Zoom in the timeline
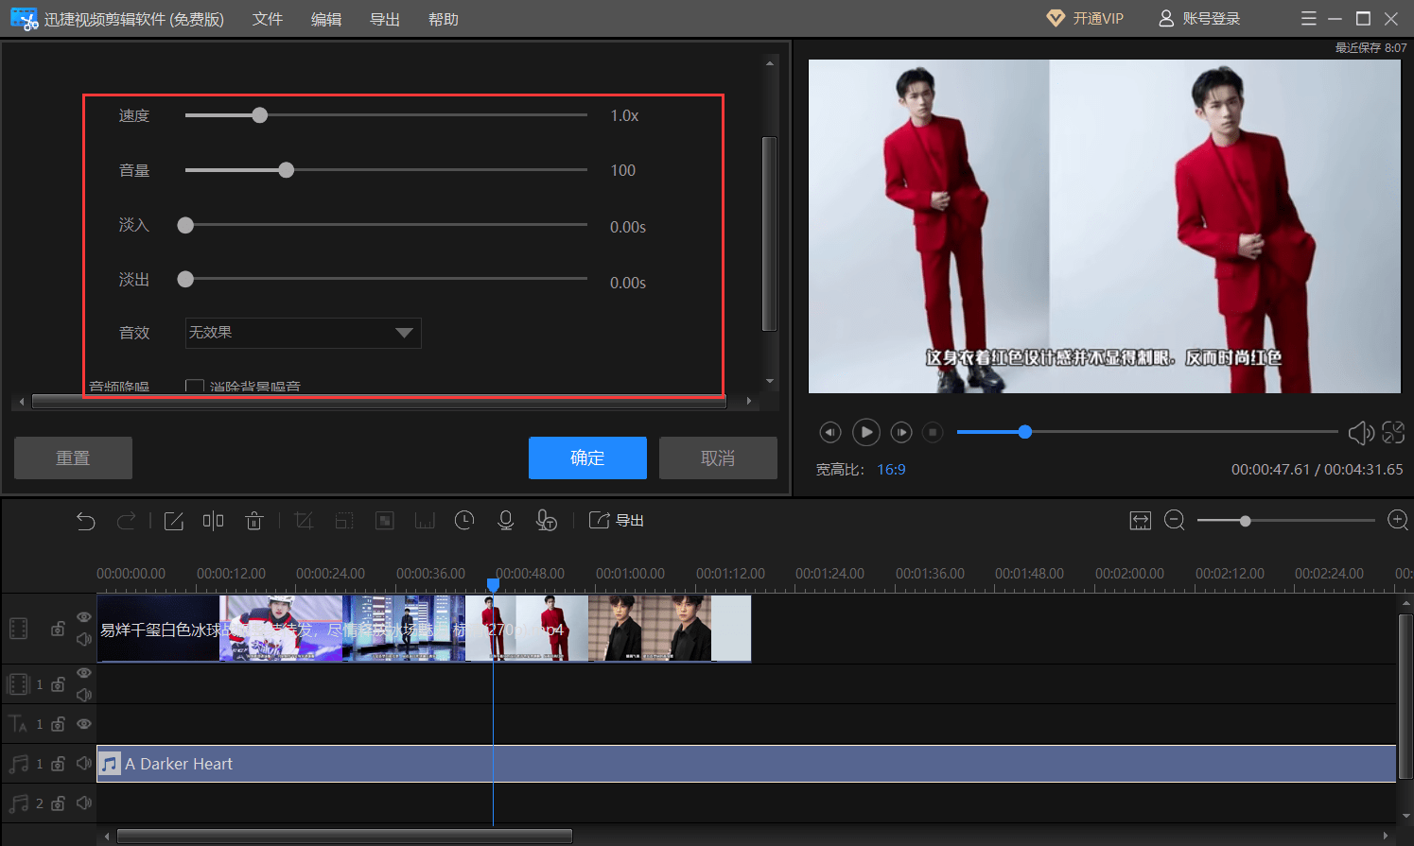This screenshot has height=846, width=1414. [1398, 521]
